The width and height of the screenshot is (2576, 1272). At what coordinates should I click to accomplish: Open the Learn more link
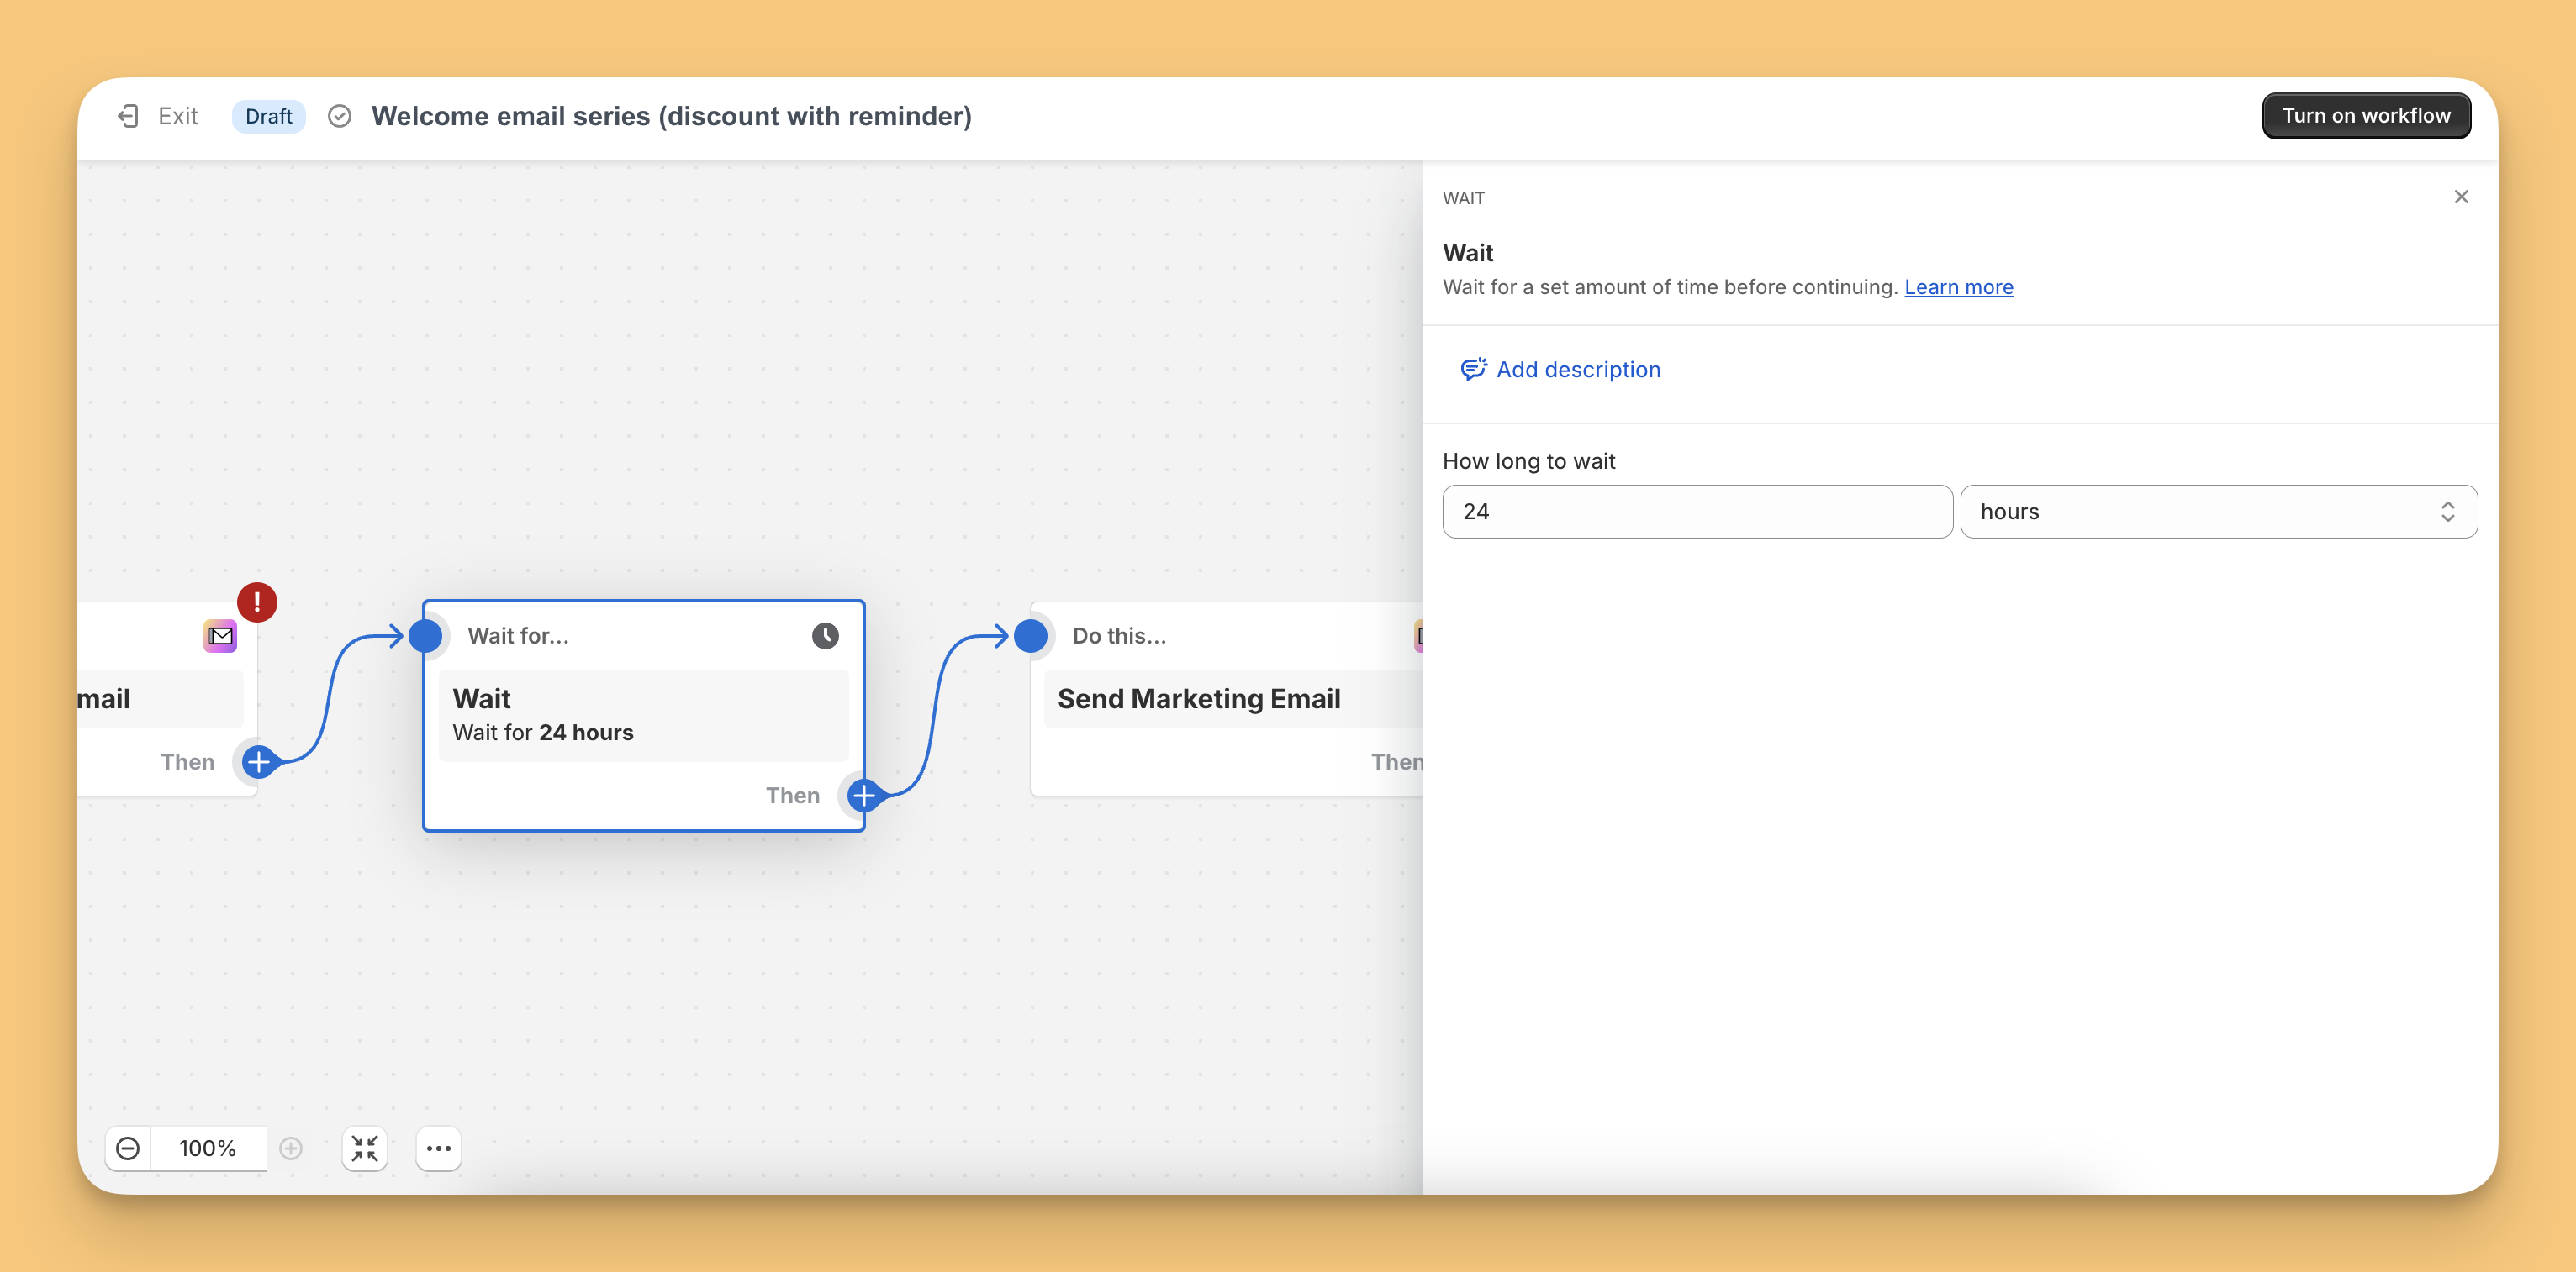[1958, 286]
